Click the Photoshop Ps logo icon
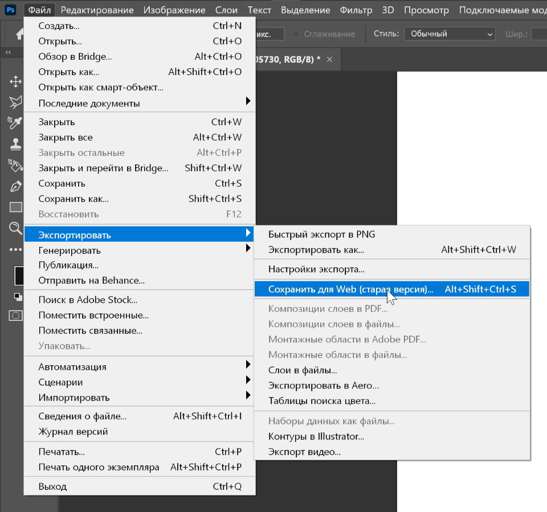Image resolution: width=547 pixels, height=512 pixels. click(x=11, y=10)
